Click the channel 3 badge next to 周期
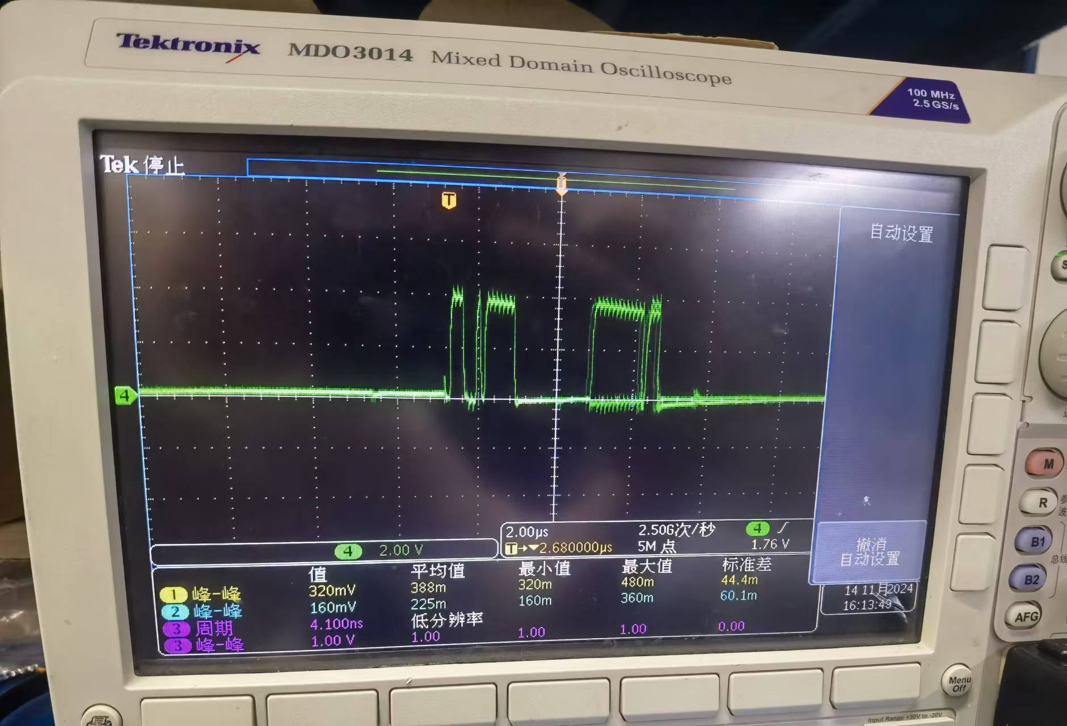 176,629
